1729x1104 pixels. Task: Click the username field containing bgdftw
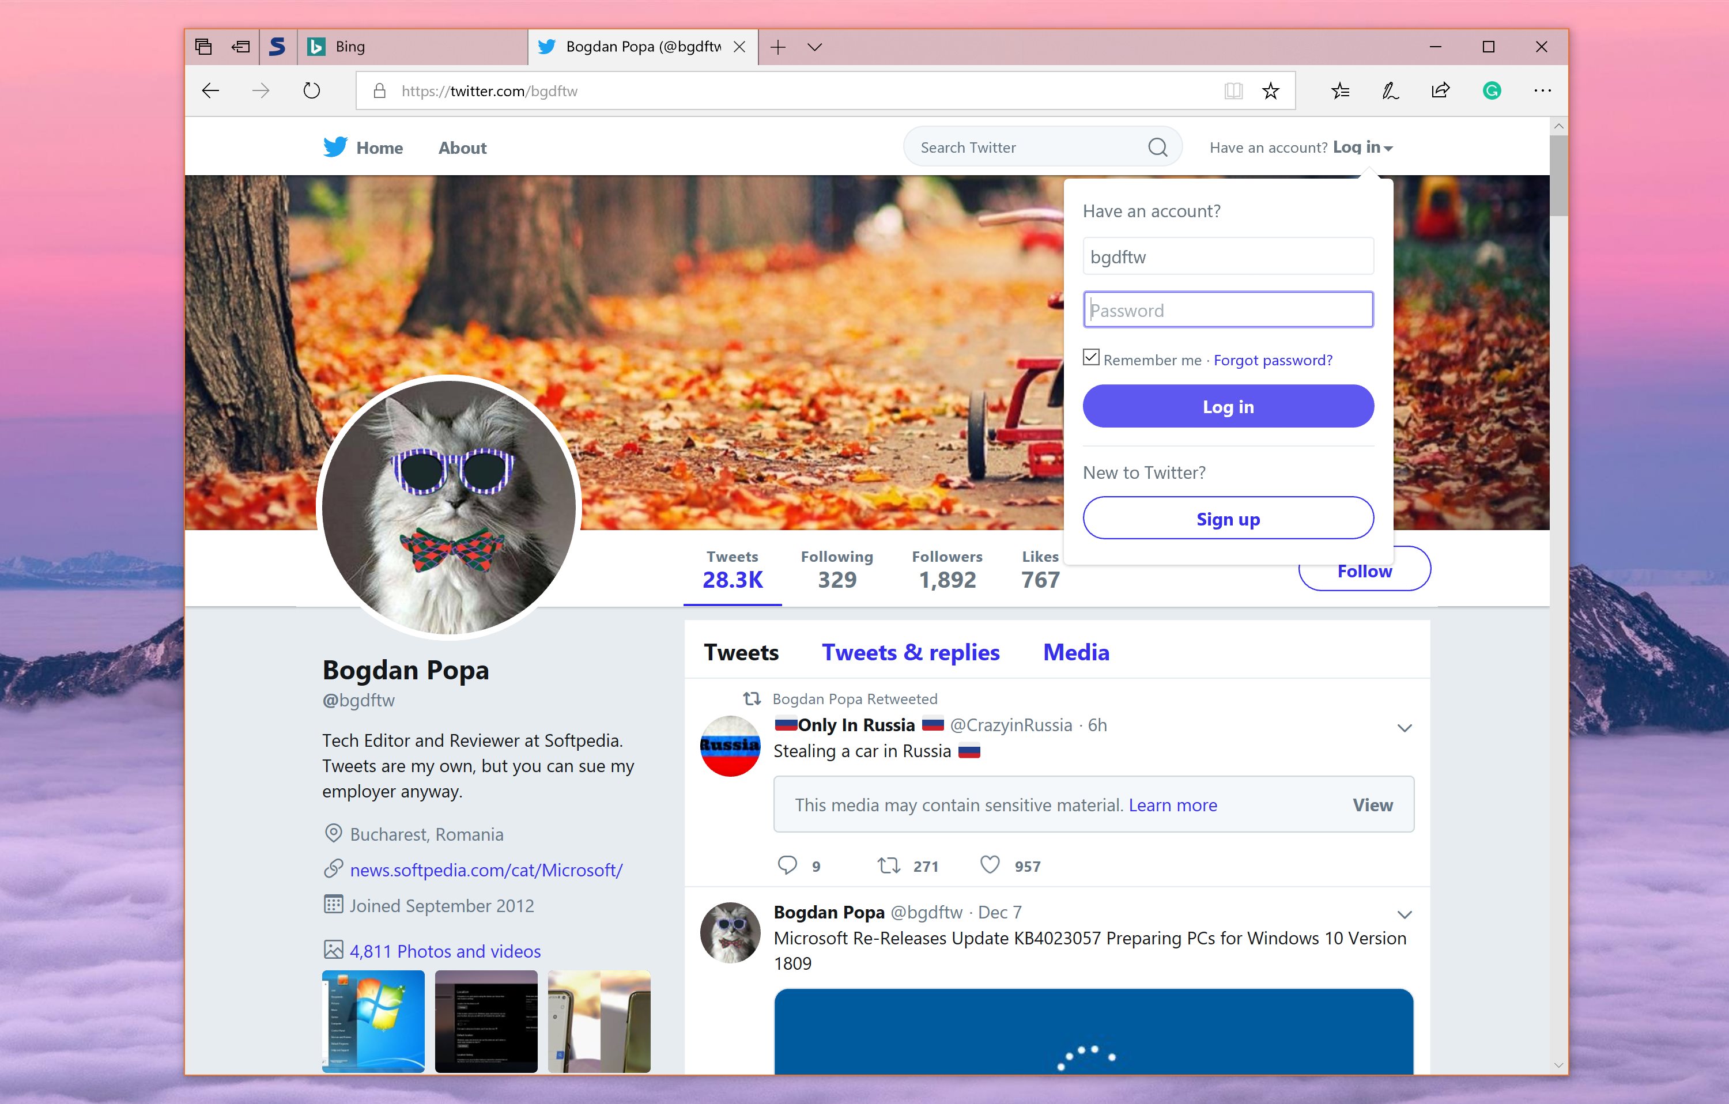(x=1228, y=256)
